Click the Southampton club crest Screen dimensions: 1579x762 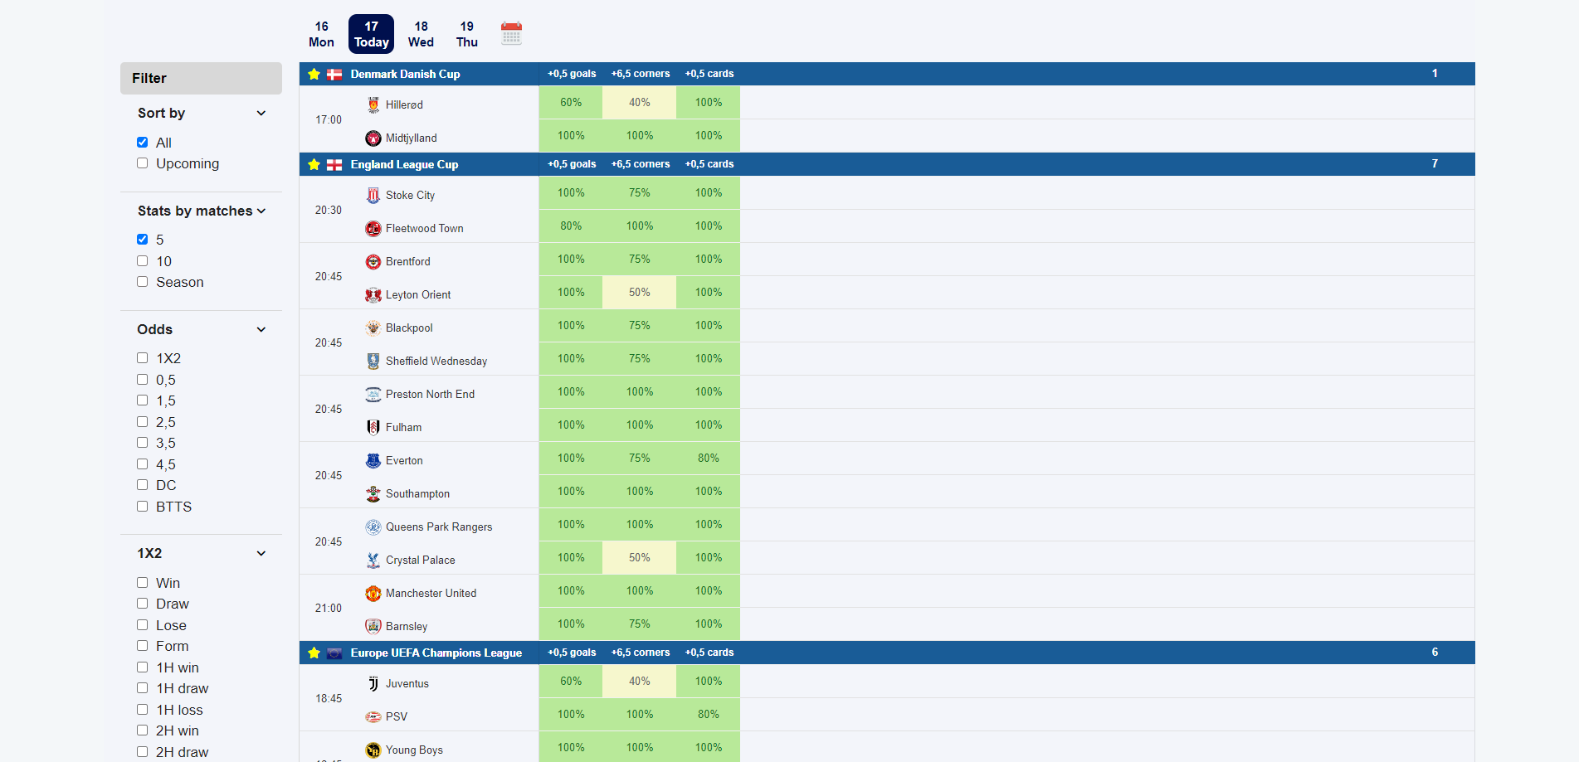[x=373, y=493]
